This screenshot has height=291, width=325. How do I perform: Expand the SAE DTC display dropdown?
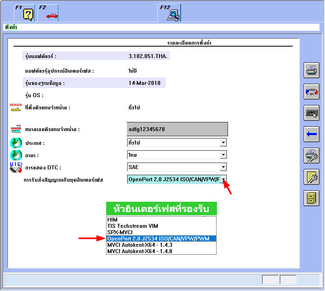point(223,167)
